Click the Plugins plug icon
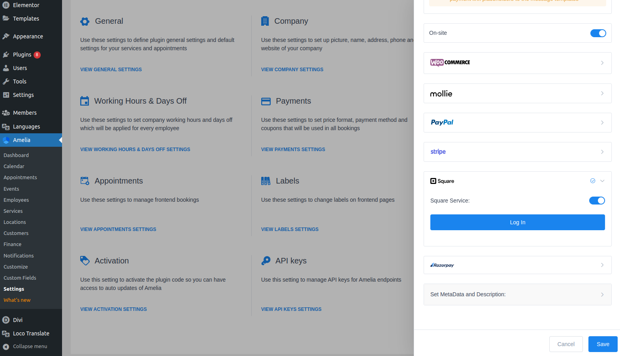Viewport: 620px width, 356px height. [x=6, y=55]
